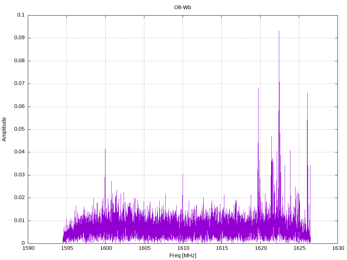Click the peak top at 1600 MHz

coord(105,149)
